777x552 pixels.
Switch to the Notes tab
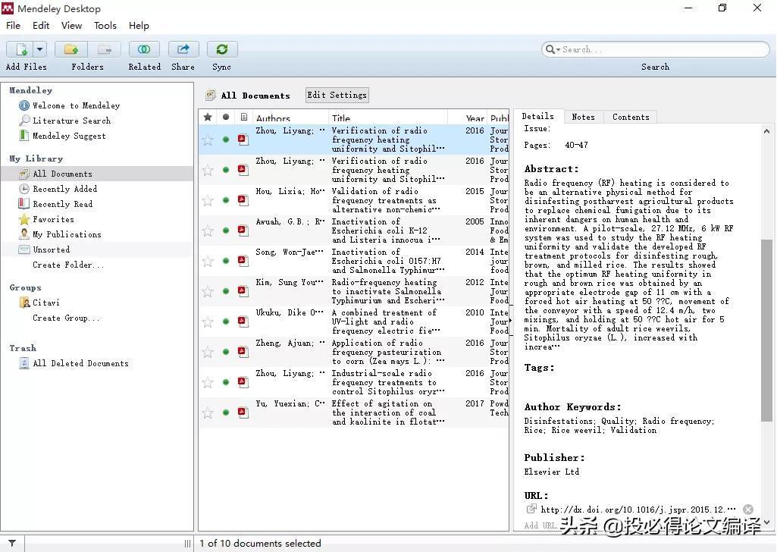point(583,117)
